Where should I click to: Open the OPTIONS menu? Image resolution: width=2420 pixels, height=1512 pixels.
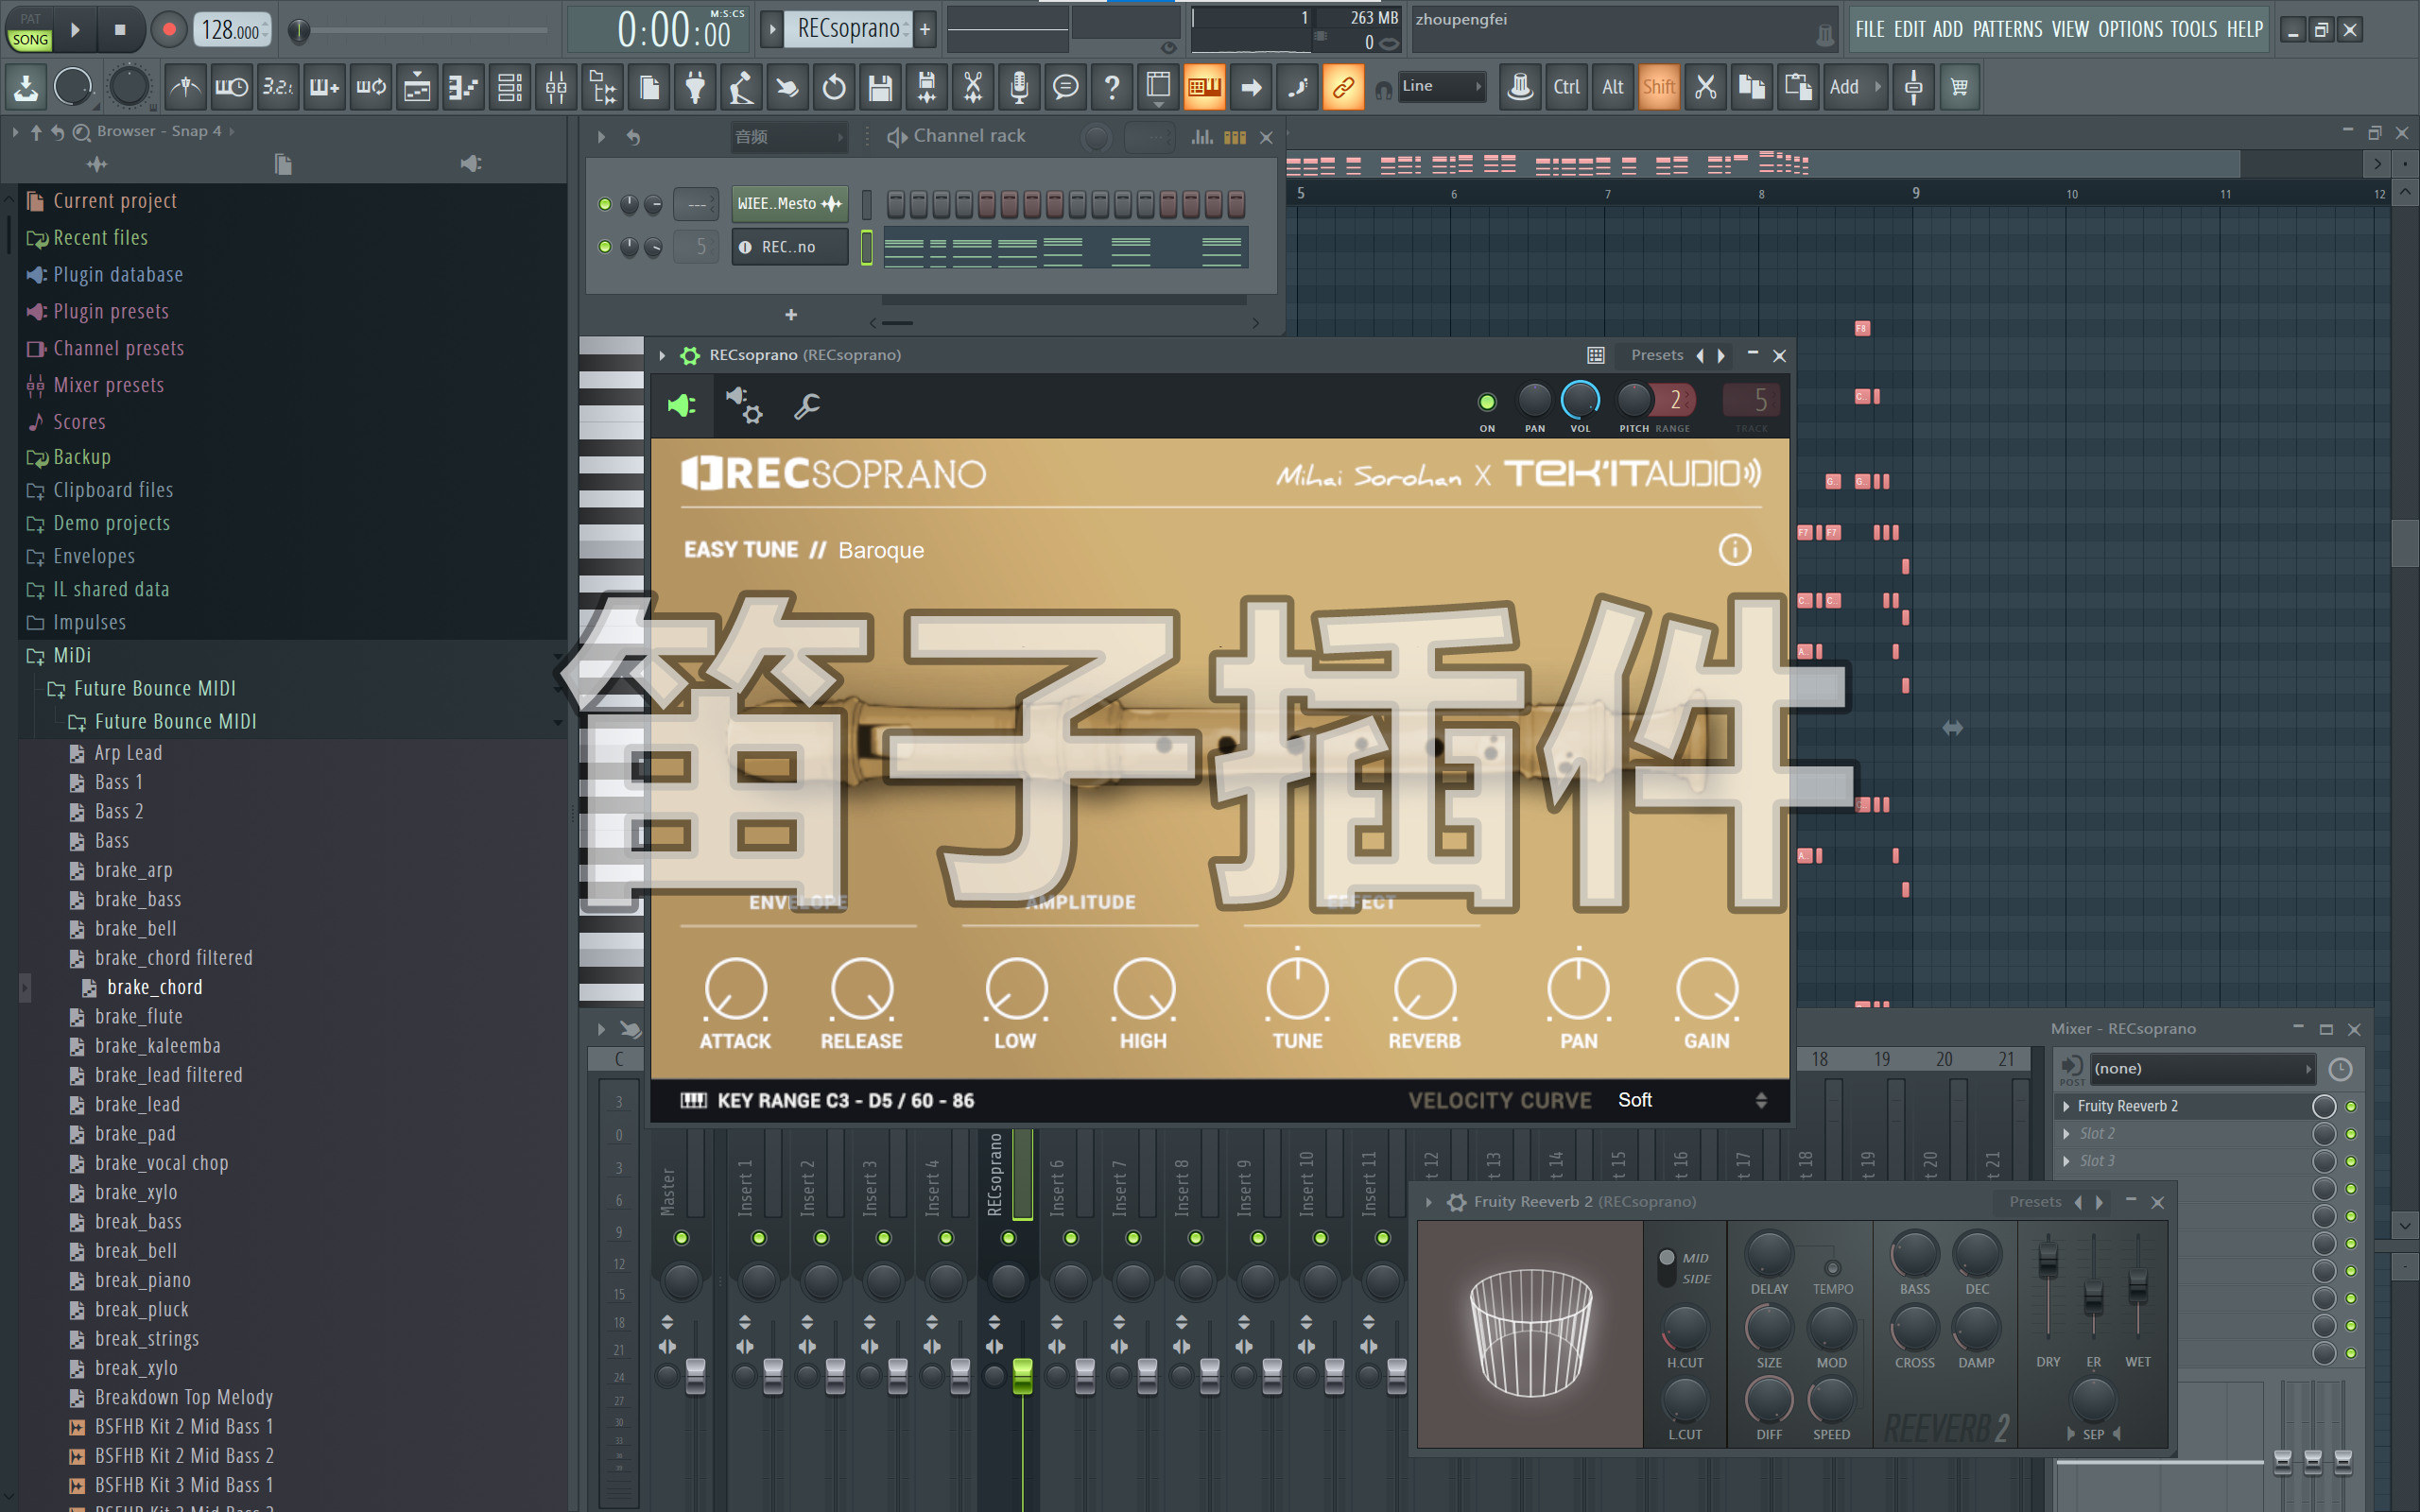[2130, 29]
